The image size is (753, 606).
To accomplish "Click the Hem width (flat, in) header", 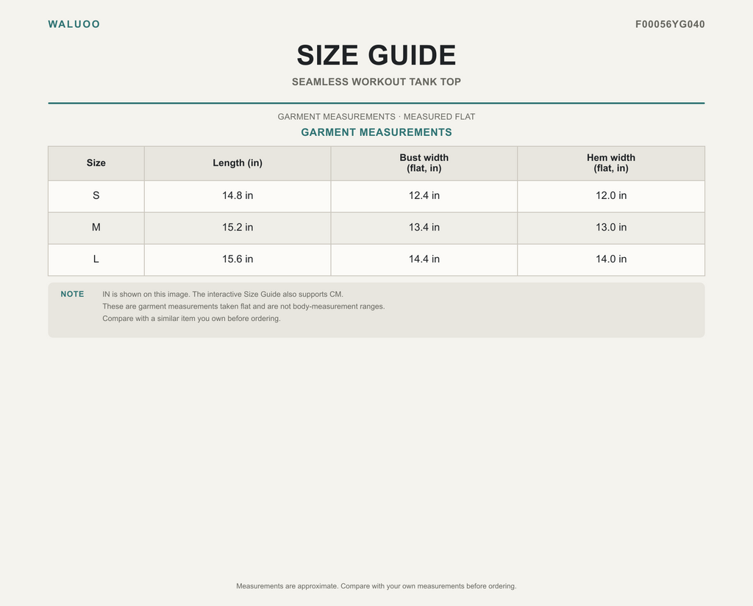I will coord(611,163).
